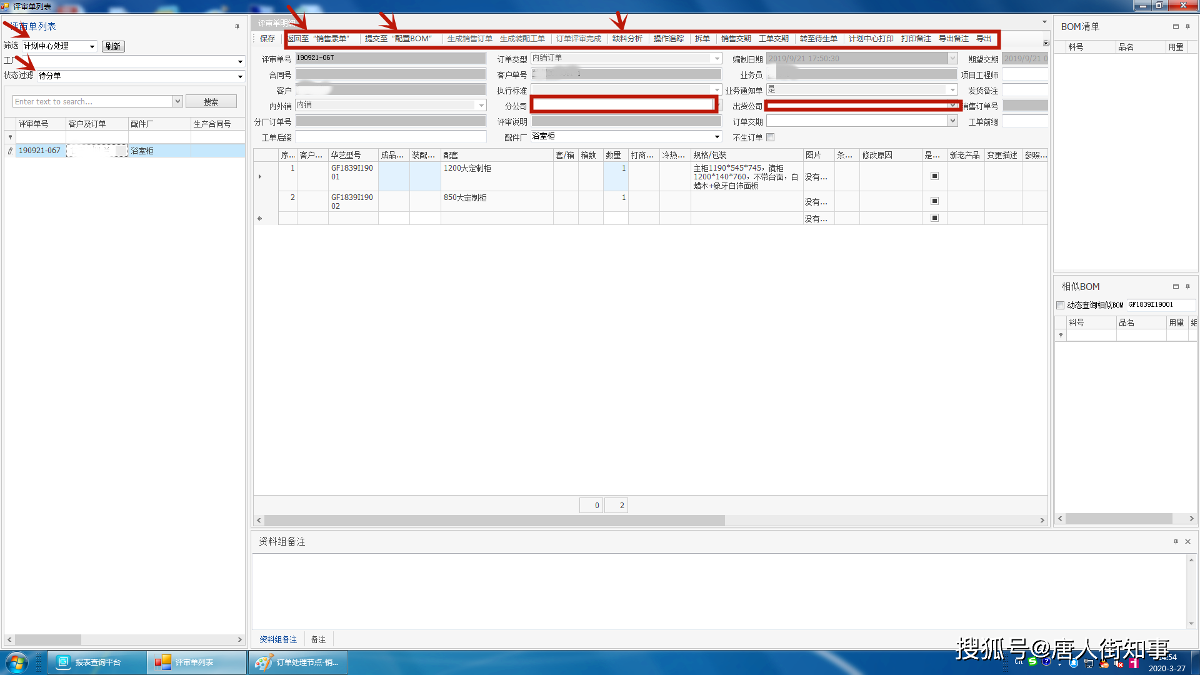This screenshot has height=675, width=1200.
Task: Click 缺料分析 in the toolbar
Action: click(627, 39)
